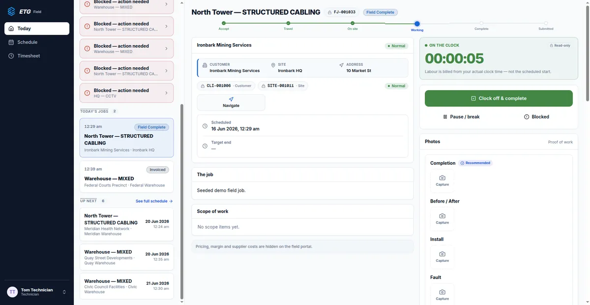Click the Customer building icon
This screenshot has height=305, width=590.
pyautogui.click(x=205, y=65)
